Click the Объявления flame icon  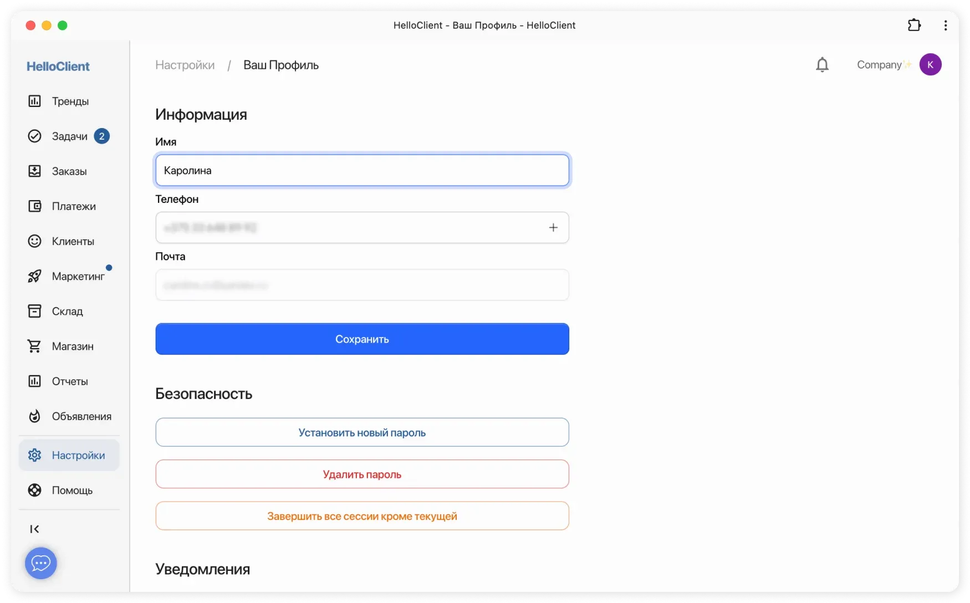[34, 416]
